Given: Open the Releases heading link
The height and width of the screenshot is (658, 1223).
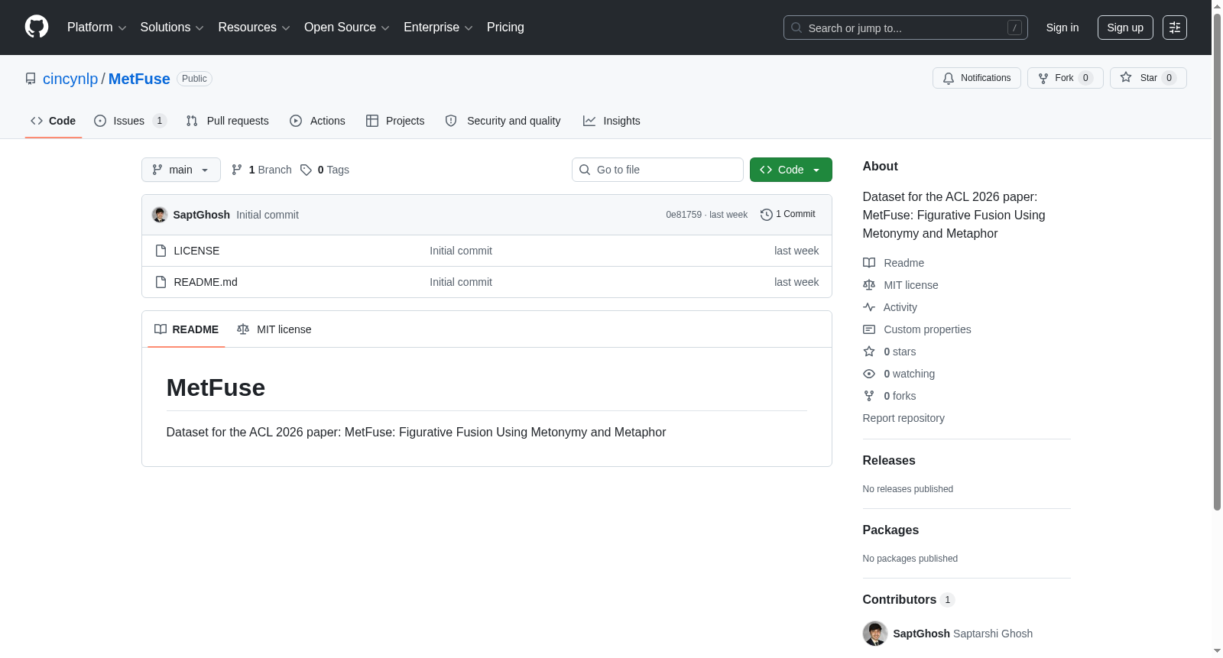Looking at the screenshot, I should [x=889, y=461].
